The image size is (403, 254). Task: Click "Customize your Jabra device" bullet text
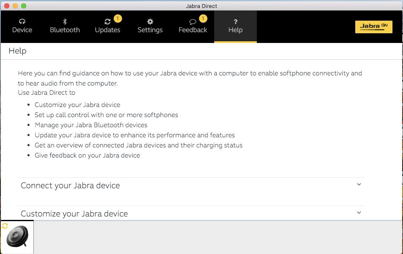pyautogui.click(x=77, y=105)
